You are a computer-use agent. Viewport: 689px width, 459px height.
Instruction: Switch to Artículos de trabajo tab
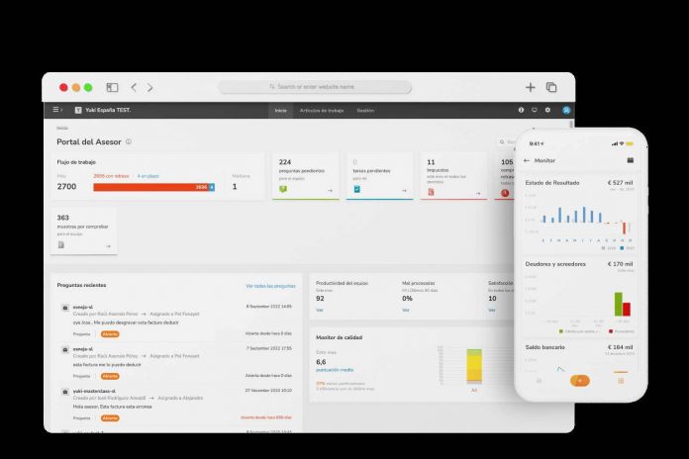coord(322,111)
